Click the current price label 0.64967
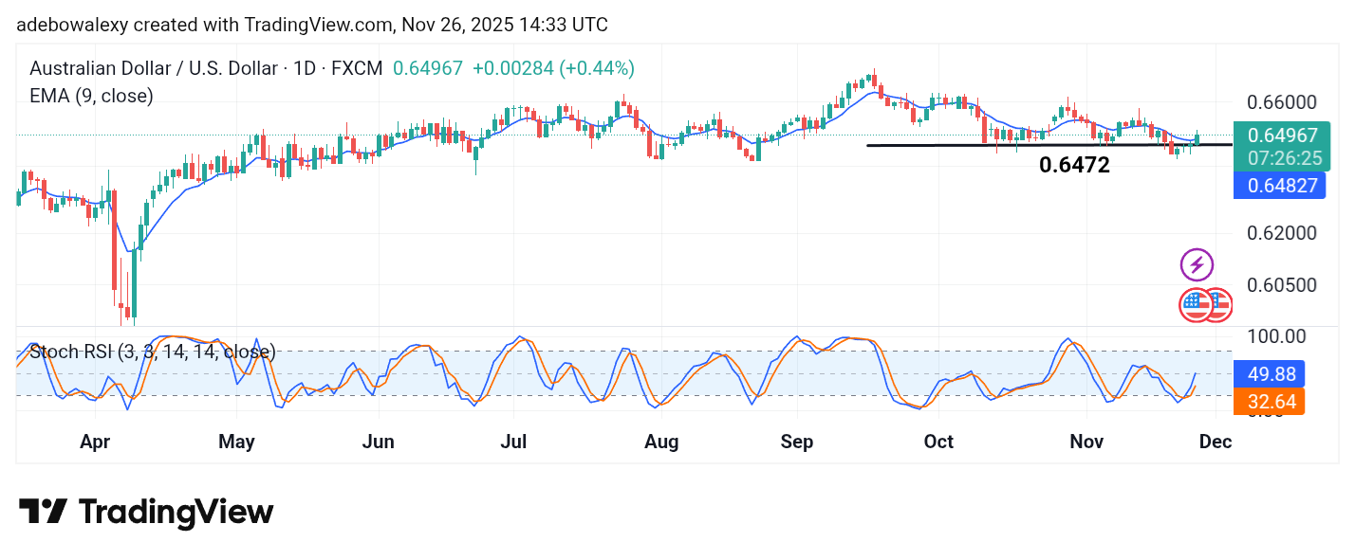The height and width of the screenshot is (560, 1355). 1282,135
